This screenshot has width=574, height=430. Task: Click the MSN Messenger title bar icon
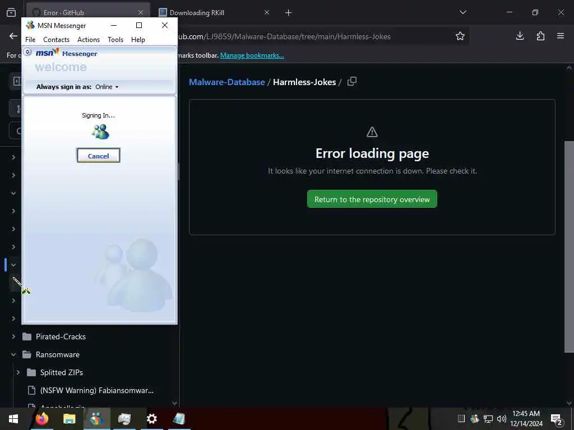30,25
